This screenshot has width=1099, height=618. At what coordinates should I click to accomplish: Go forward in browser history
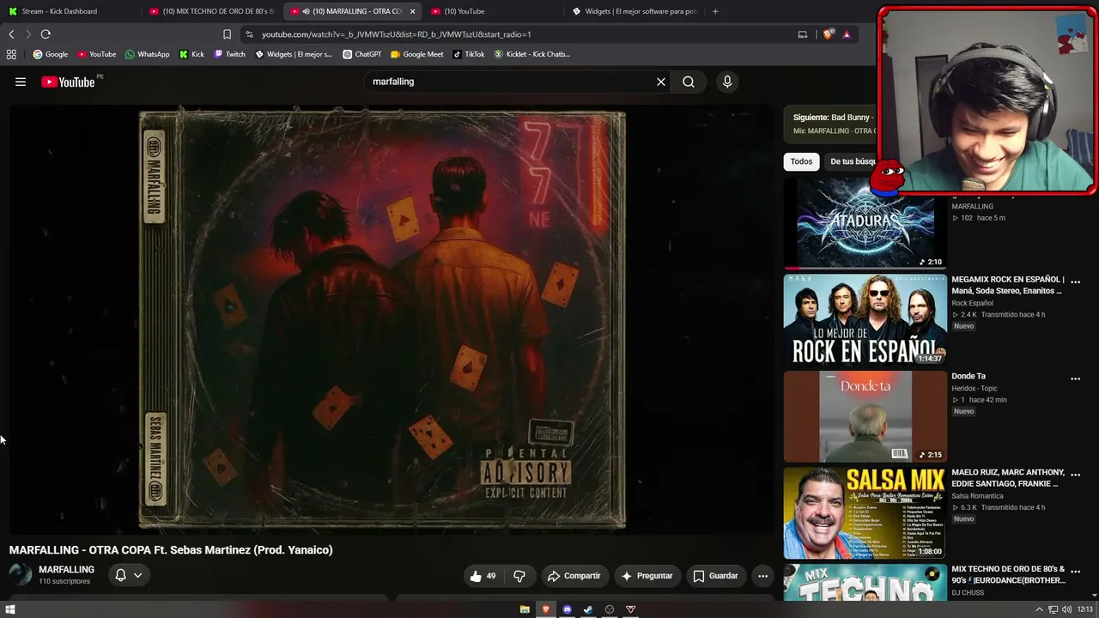coord(27,34)
